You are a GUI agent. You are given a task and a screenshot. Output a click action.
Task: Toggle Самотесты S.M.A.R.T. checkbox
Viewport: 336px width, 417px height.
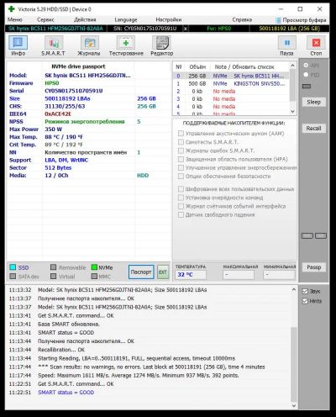click(x=181, y=142)
